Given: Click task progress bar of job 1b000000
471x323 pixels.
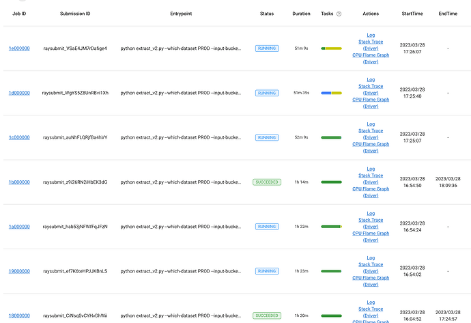Looking at the screenshot, I should 331,182.
